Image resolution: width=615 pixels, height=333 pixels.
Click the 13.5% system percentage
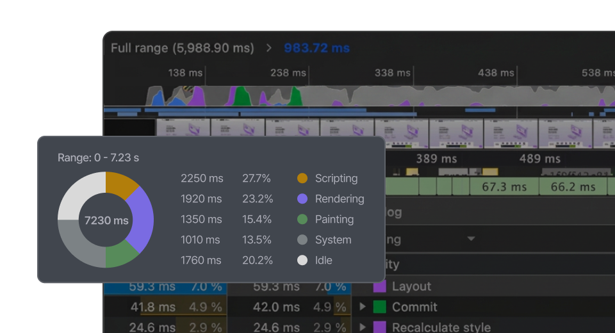(x=256, y=240)
